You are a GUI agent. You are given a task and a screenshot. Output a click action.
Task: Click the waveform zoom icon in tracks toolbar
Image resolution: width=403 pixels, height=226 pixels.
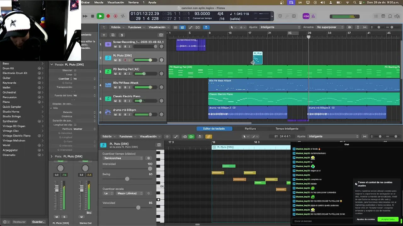[x=349, y=27]
